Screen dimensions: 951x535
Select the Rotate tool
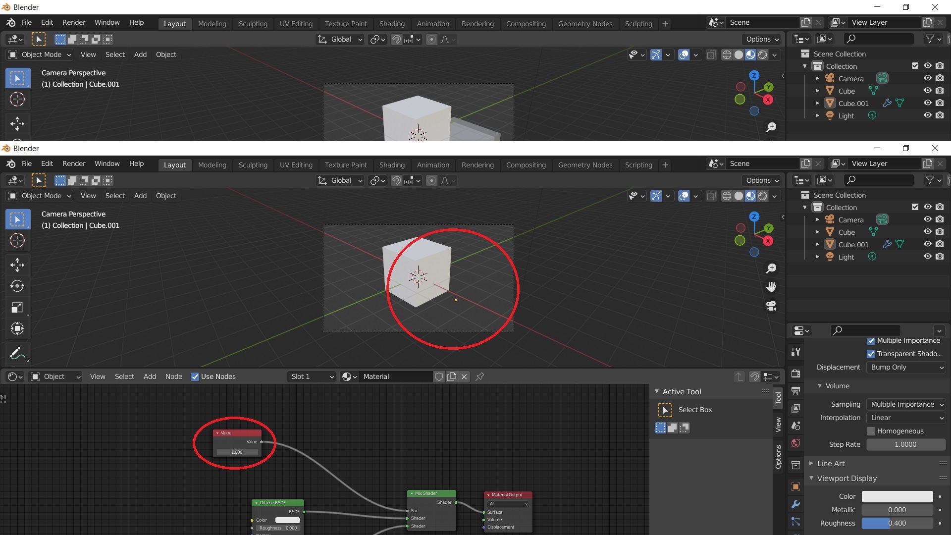17,286
